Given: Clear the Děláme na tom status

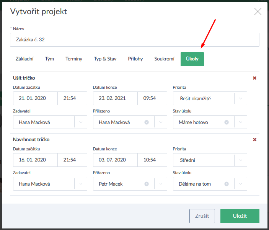Looking at the screenshot, I should pyautogui.click(x=227, y=184).
